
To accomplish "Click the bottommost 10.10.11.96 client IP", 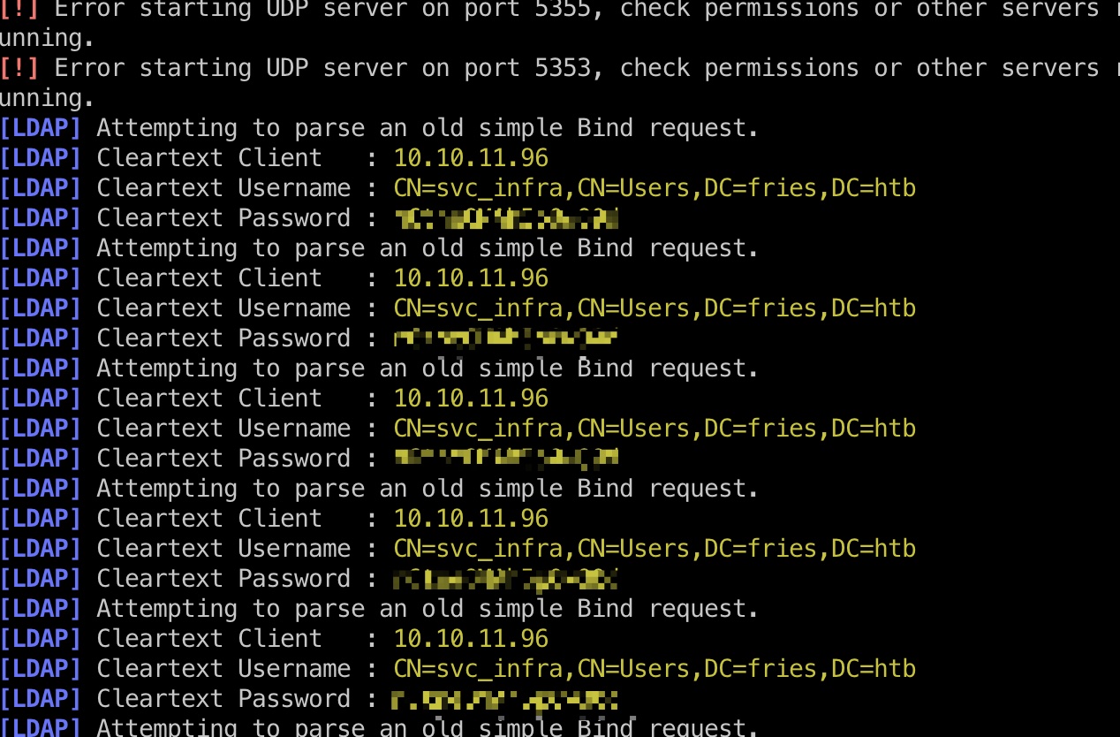I will pos(471,639).
